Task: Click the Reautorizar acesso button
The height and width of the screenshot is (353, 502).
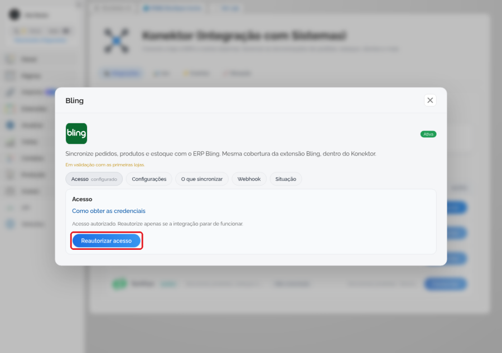Action: (x=107, y=241)
